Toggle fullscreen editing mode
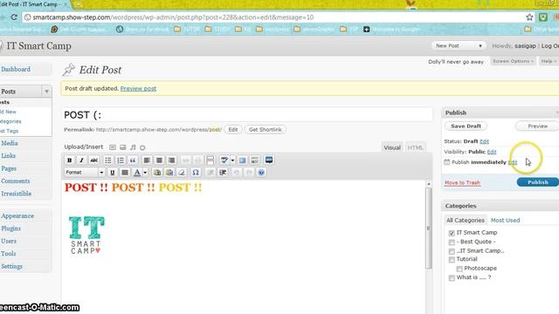The width and height of the screenshot is (559, 314). [242, 160]
